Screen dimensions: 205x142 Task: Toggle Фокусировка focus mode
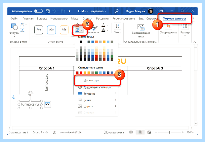[x=114, y=132]
